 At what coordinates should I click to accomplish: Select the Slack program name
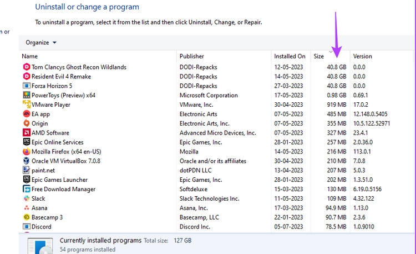pyautogui.click(x=38, y=198)
